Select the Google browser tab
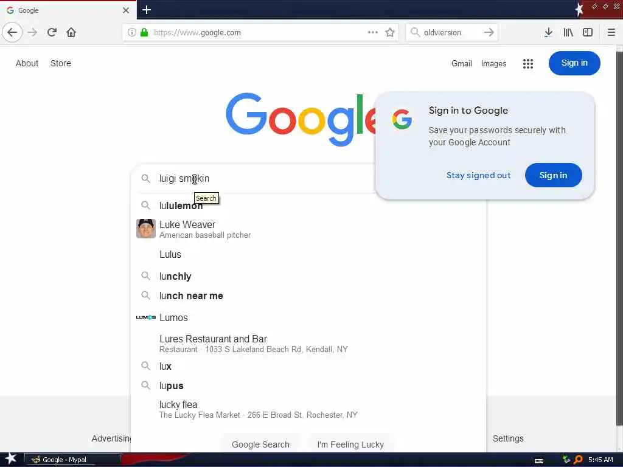Screen dimensions: 623x467 pos(68,10)
